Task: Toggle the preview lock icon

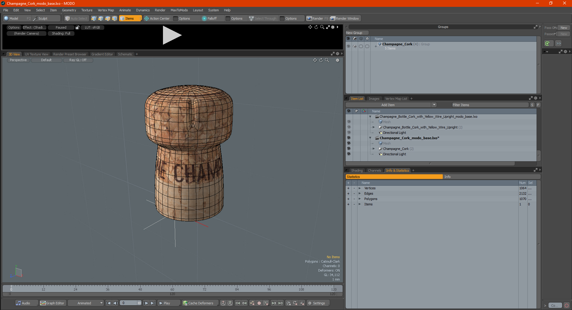Action: pyautogui.click(x=77, y=27)
